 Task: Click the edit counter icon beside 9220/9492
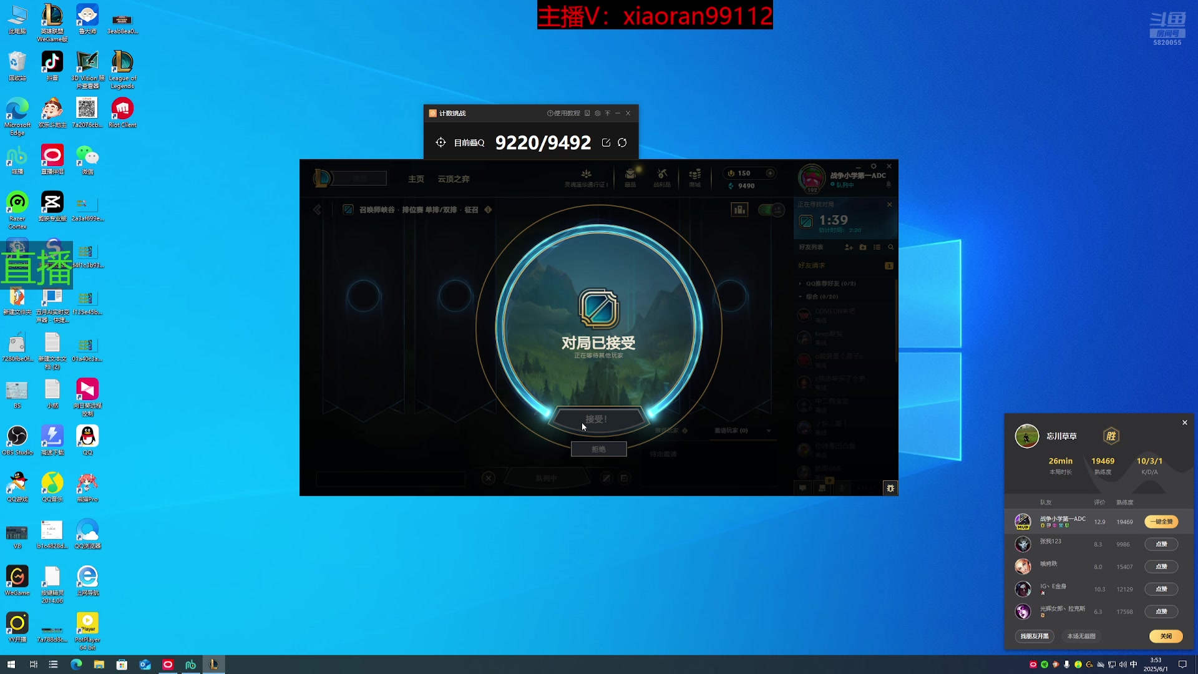606,142
